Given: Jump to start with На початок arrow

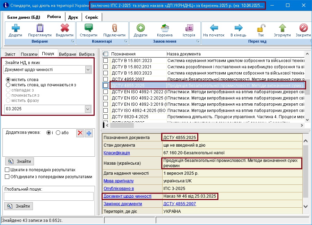Looking at the screenshot, I should tap(214, 28).
